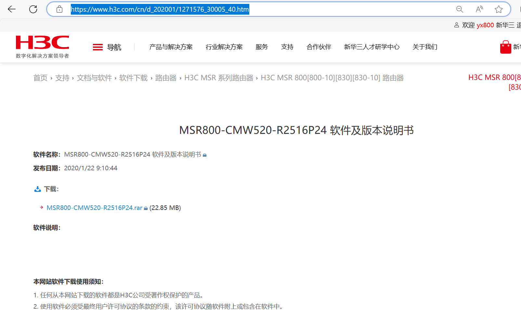Screen dimensions: 521x310
Task: Select the user account icon beside 欢迎
Action: [457, 25]
